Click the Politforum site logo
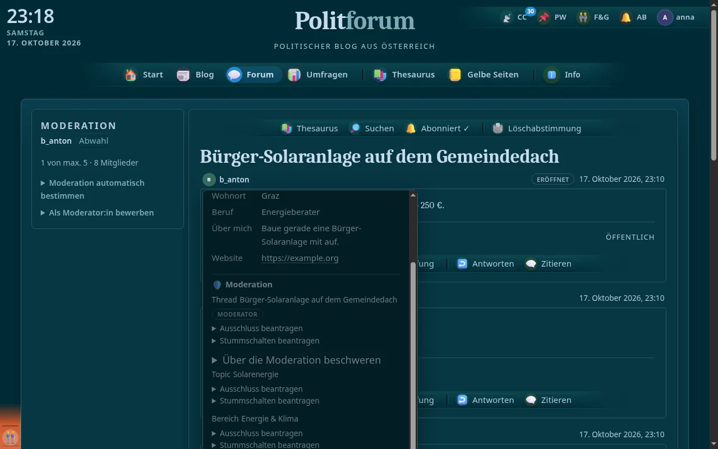This screenshot has width=718, height=449. pyautogui.click(x=355, y=21)
